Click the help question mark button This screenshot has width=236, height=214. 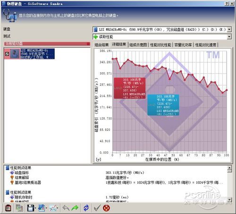click(x=227, y=4)
